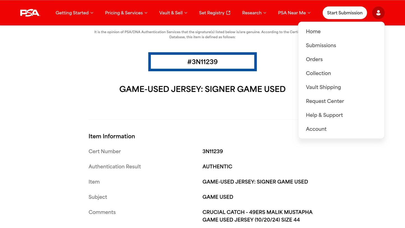
Task: Click the Subject field label
Action: (98, 197)
